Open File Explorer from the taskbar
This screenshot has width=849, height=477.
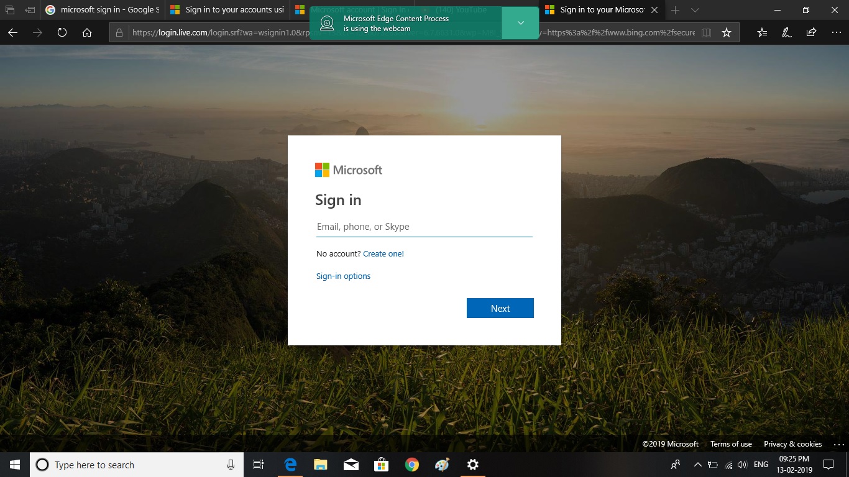click(x=320, y=465)
